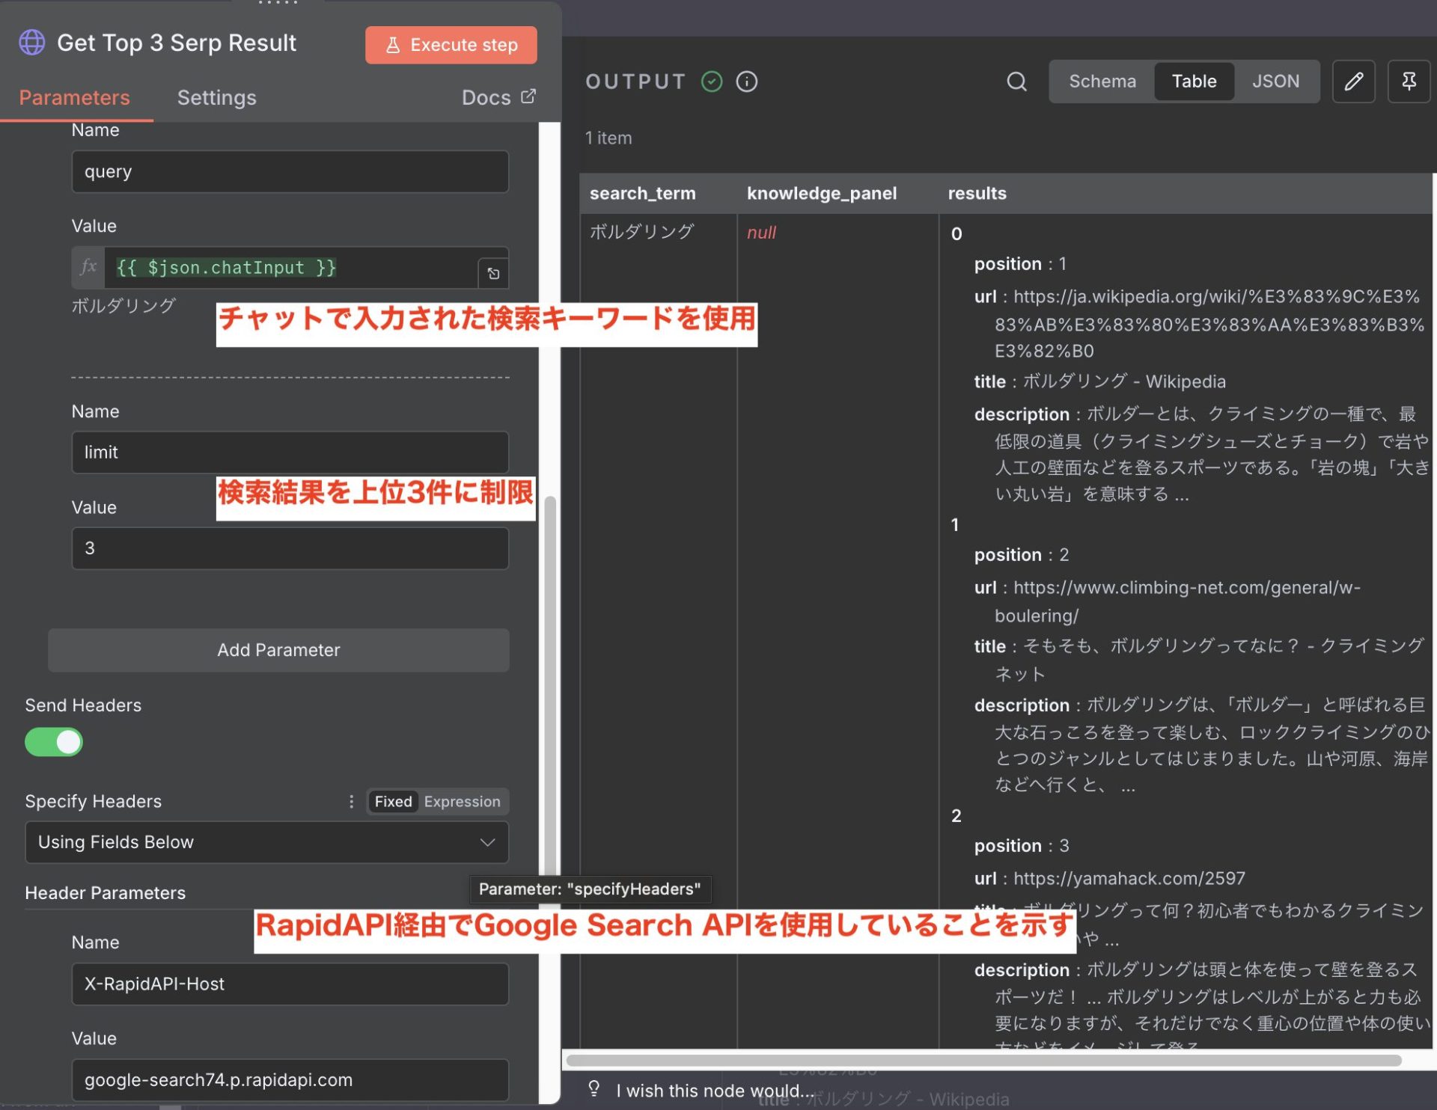Image resolution: width=1437 pixels, height=1110 pixels.
Task: Click the Execute step button
Action: click(x=451, y=45)
